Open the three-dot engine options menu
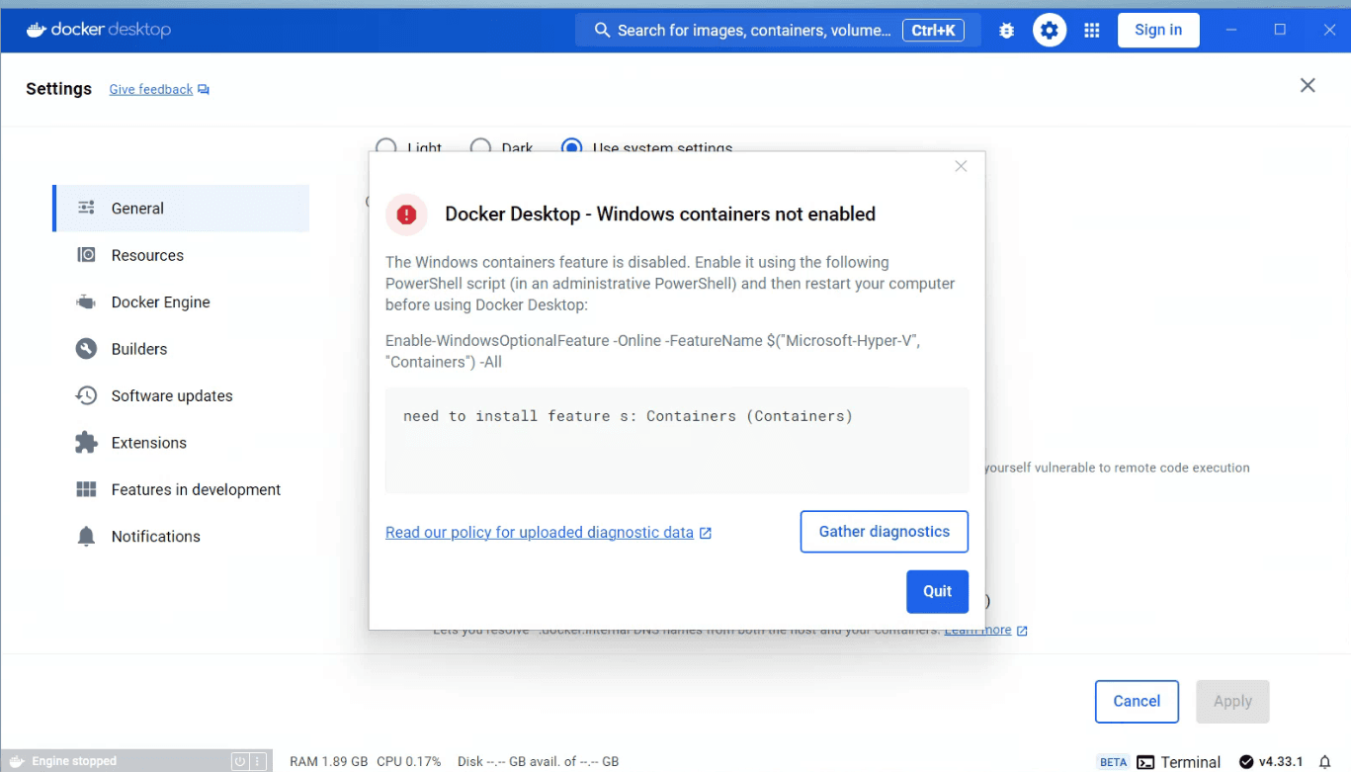This screenshot has height=772, width=1351. (x=259, y=760)
